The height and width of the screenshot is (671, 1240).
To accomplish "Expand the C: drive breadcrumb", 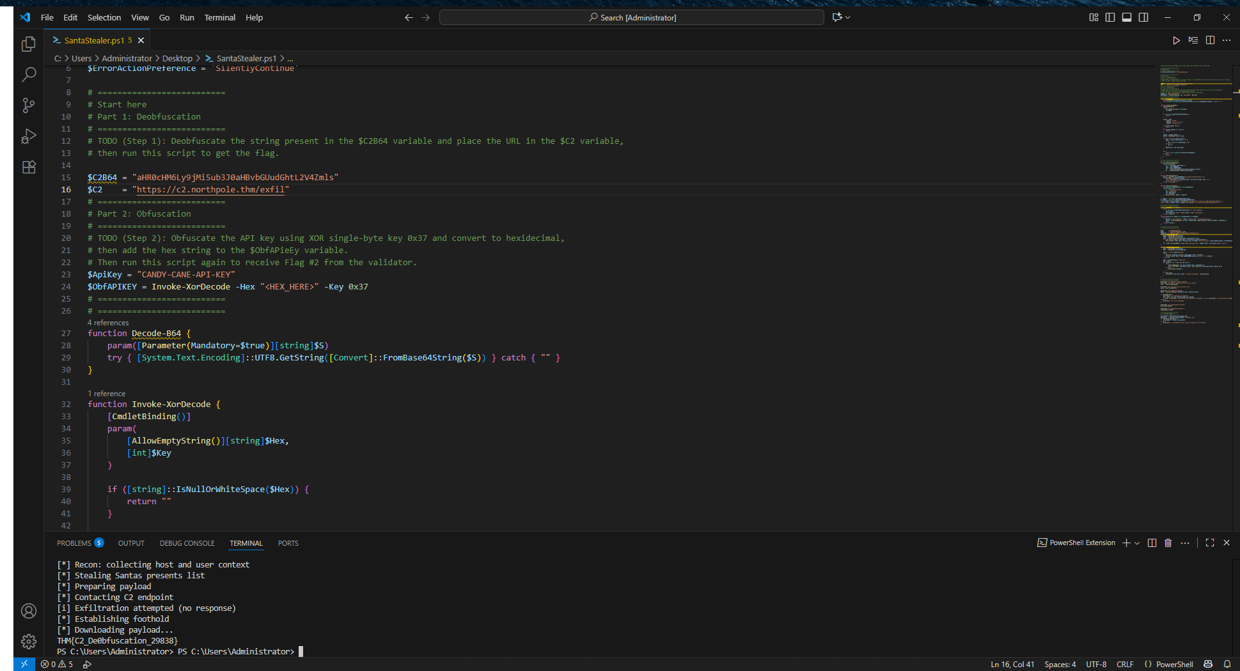I will click(58, 58).
